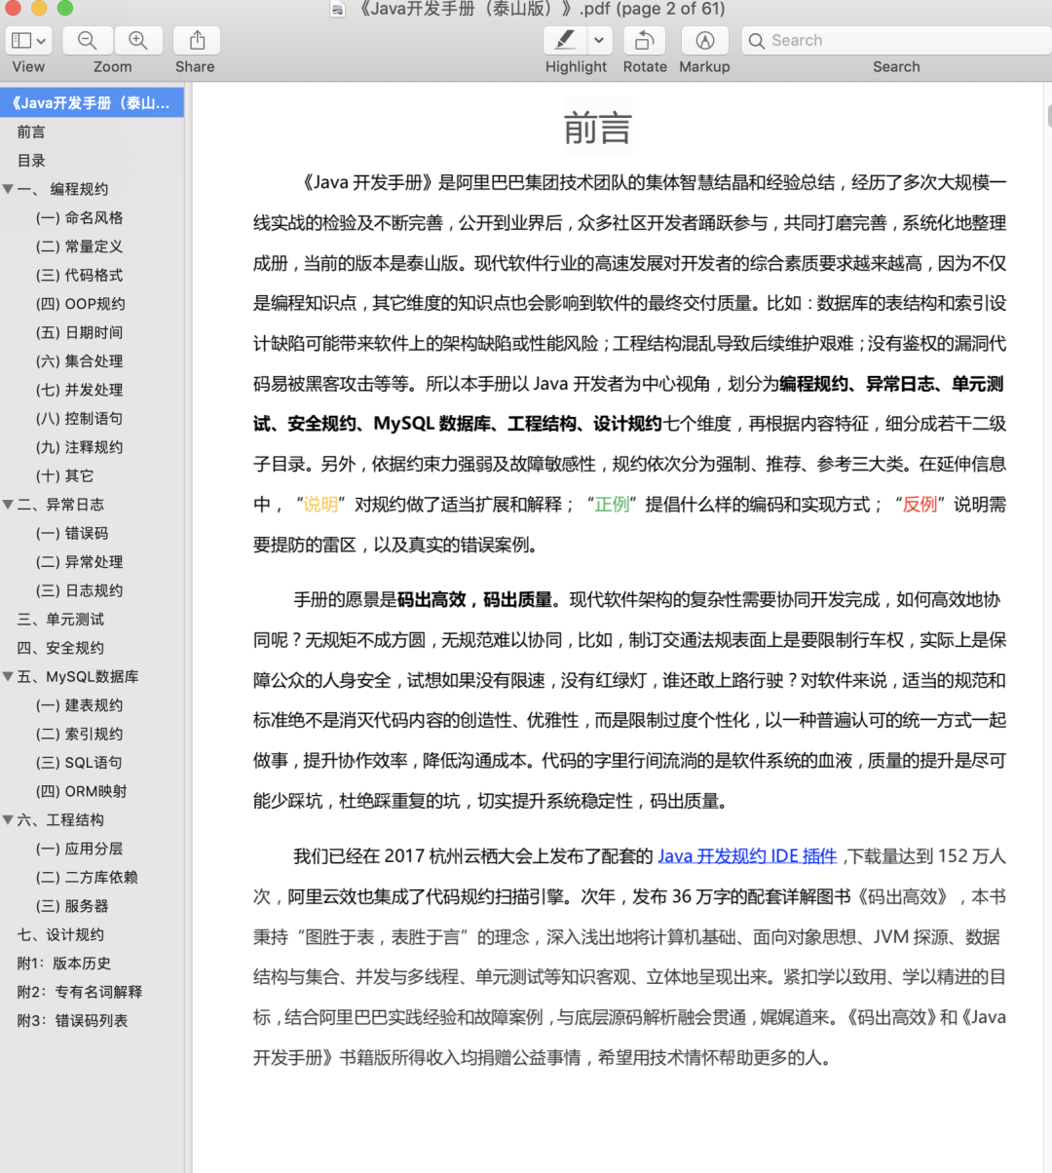Open (三) SQL语句 section
The height and width of the screenshot is (1173, 1052).
pos(79,763)
